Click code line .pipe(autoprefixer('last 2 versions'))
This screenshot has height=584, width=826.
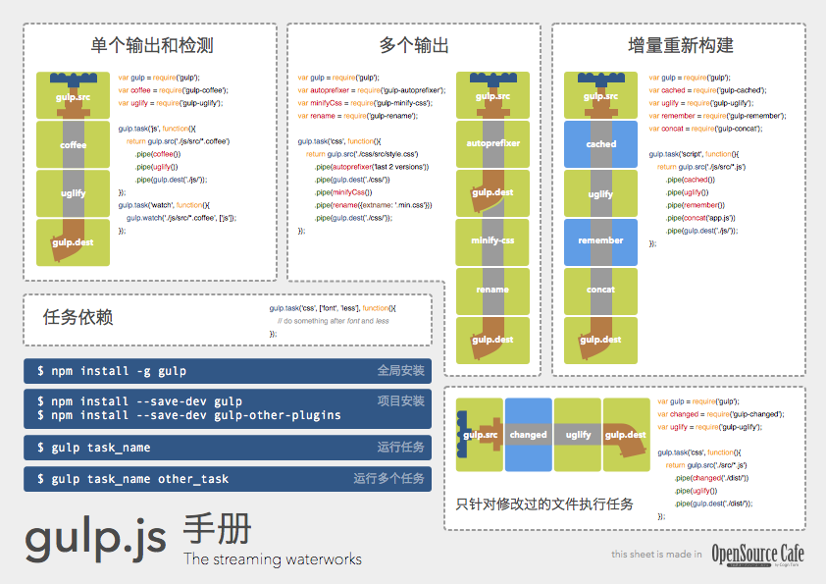coord(372,167)
